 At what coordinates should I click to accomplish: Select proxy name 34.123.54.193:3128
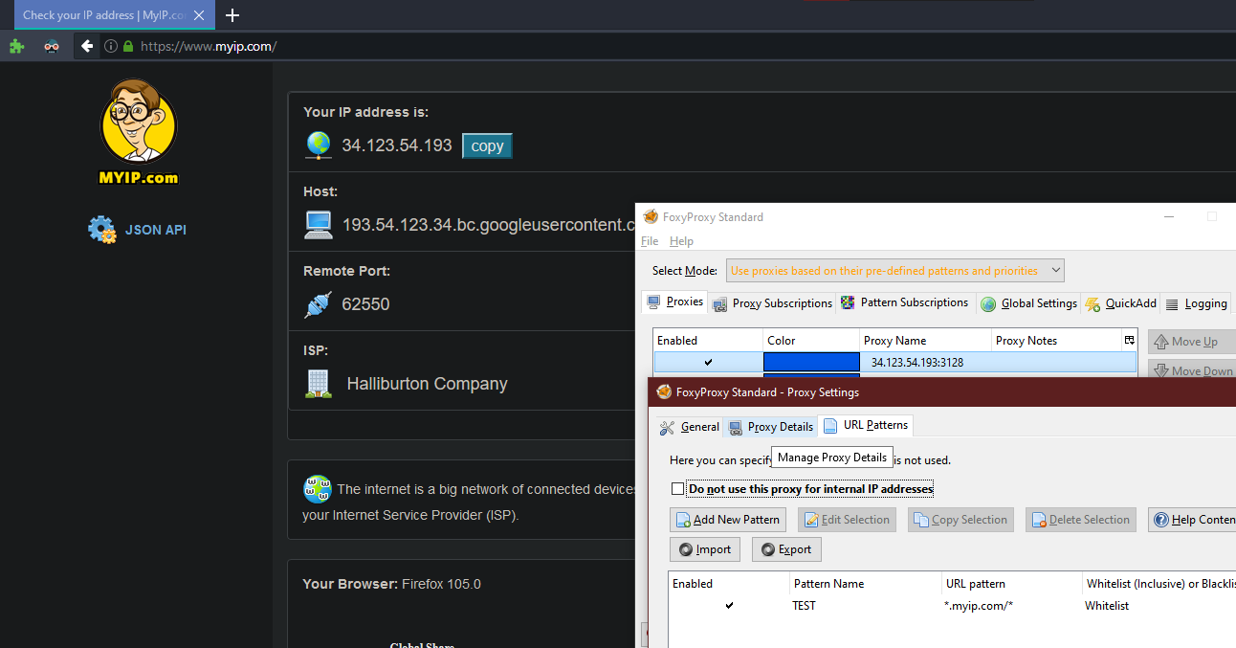pos(917,363)
